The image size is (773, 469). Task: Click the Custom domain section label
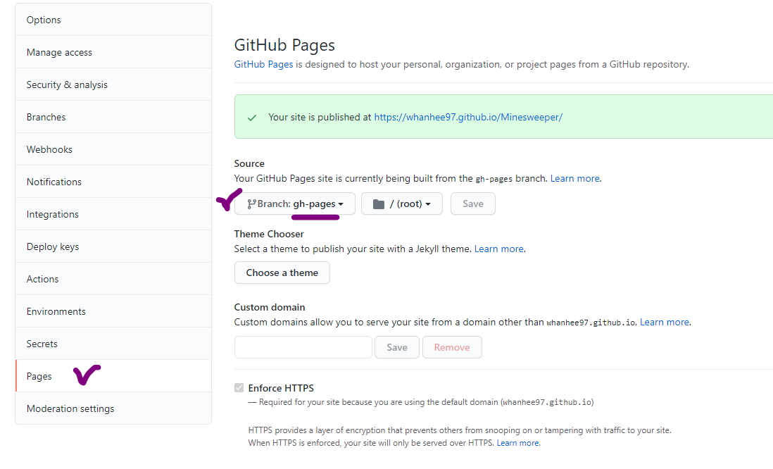[269, 307]
